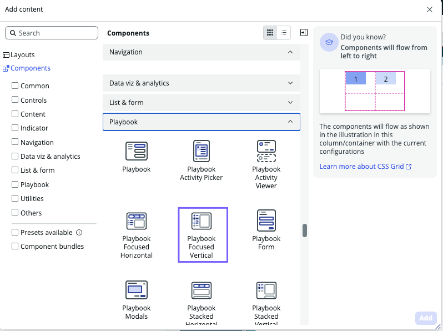Click the graduation cap tip icon
Image resolution: width=443 pixels, height=331 pixels.
[329, 42]
